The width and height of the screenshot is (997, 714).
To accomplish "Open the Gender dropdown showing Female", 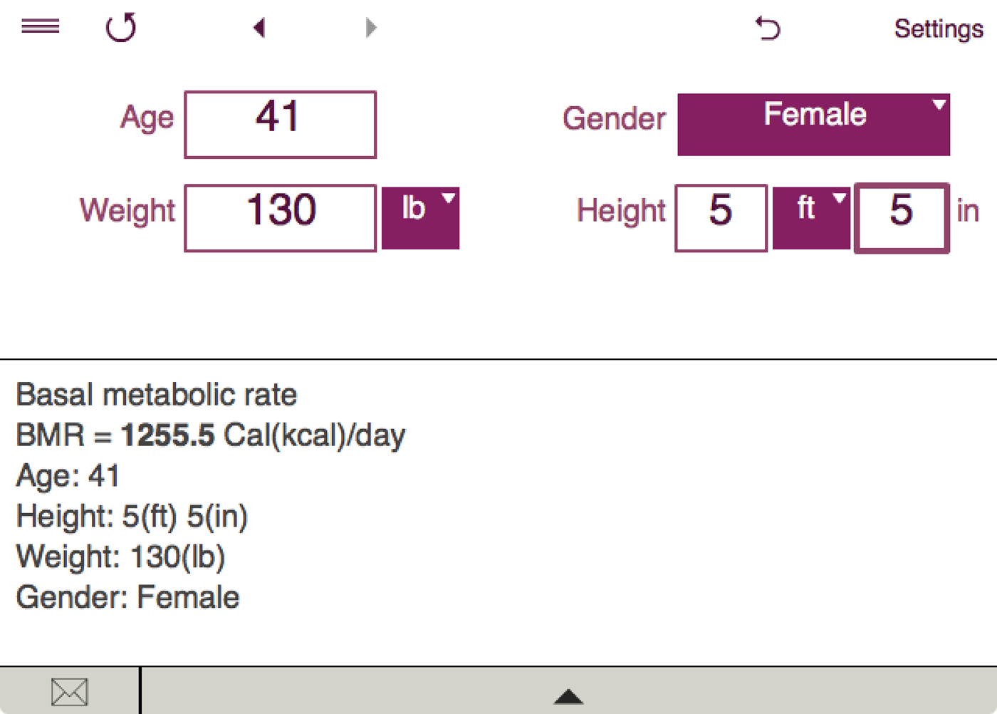I will [813, 124].
